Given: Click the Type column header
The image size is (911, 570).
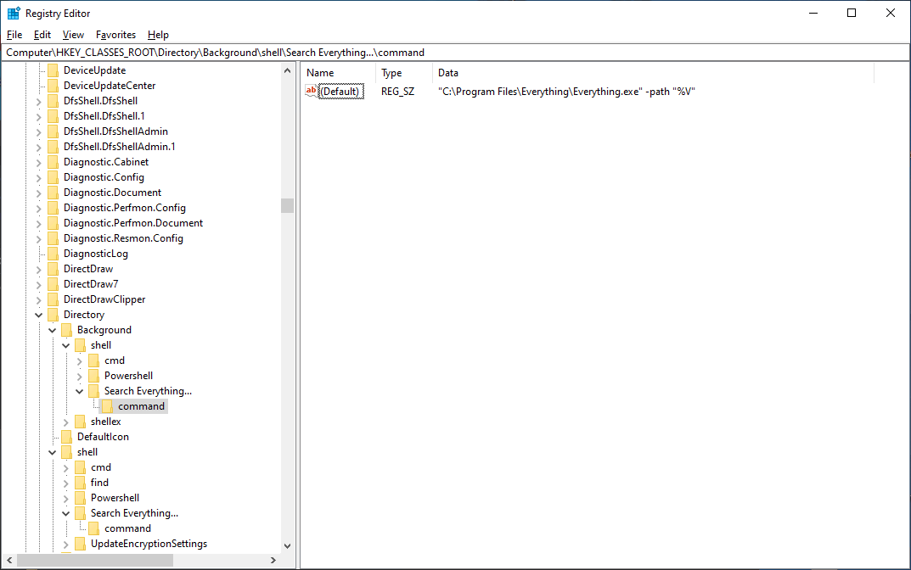Looking at the screenshot, I should (391, 73).
